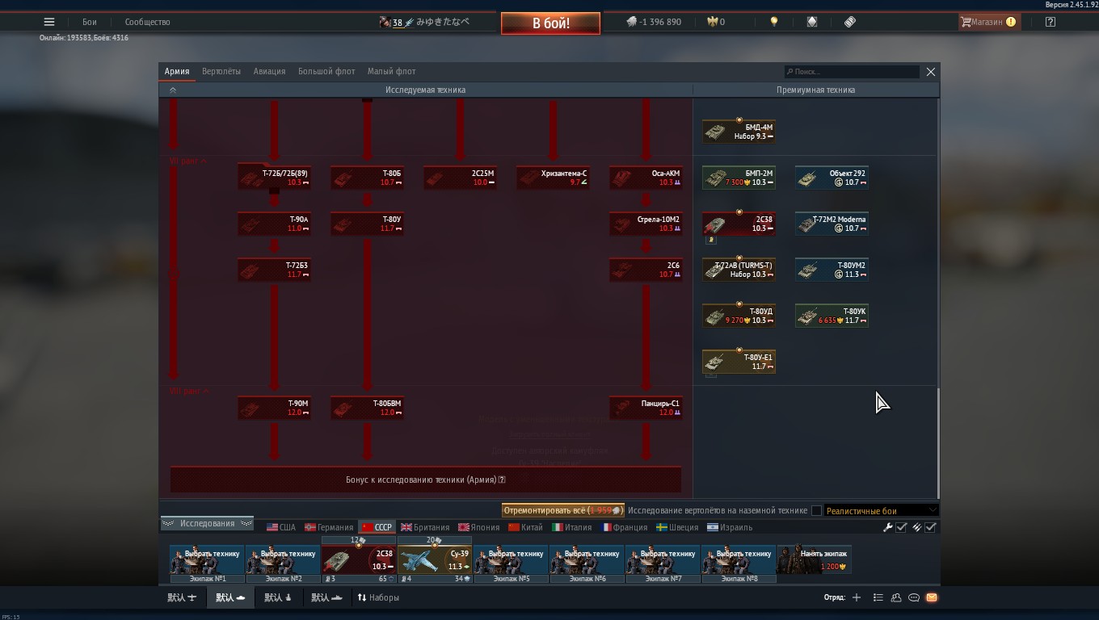
Task: Select the Т-90М vehicle
Action: [274, 408]
